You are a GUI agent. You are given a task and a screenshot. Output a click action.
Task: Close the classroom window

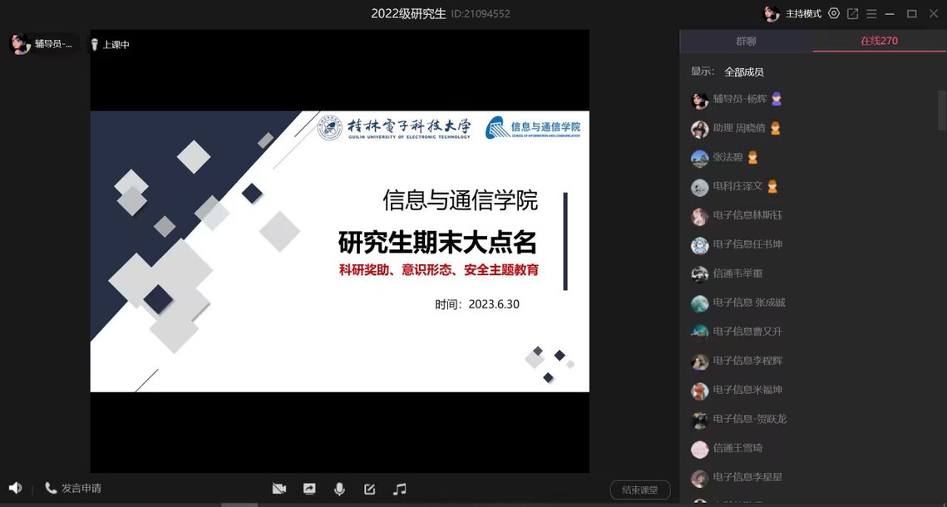point(934,13)
